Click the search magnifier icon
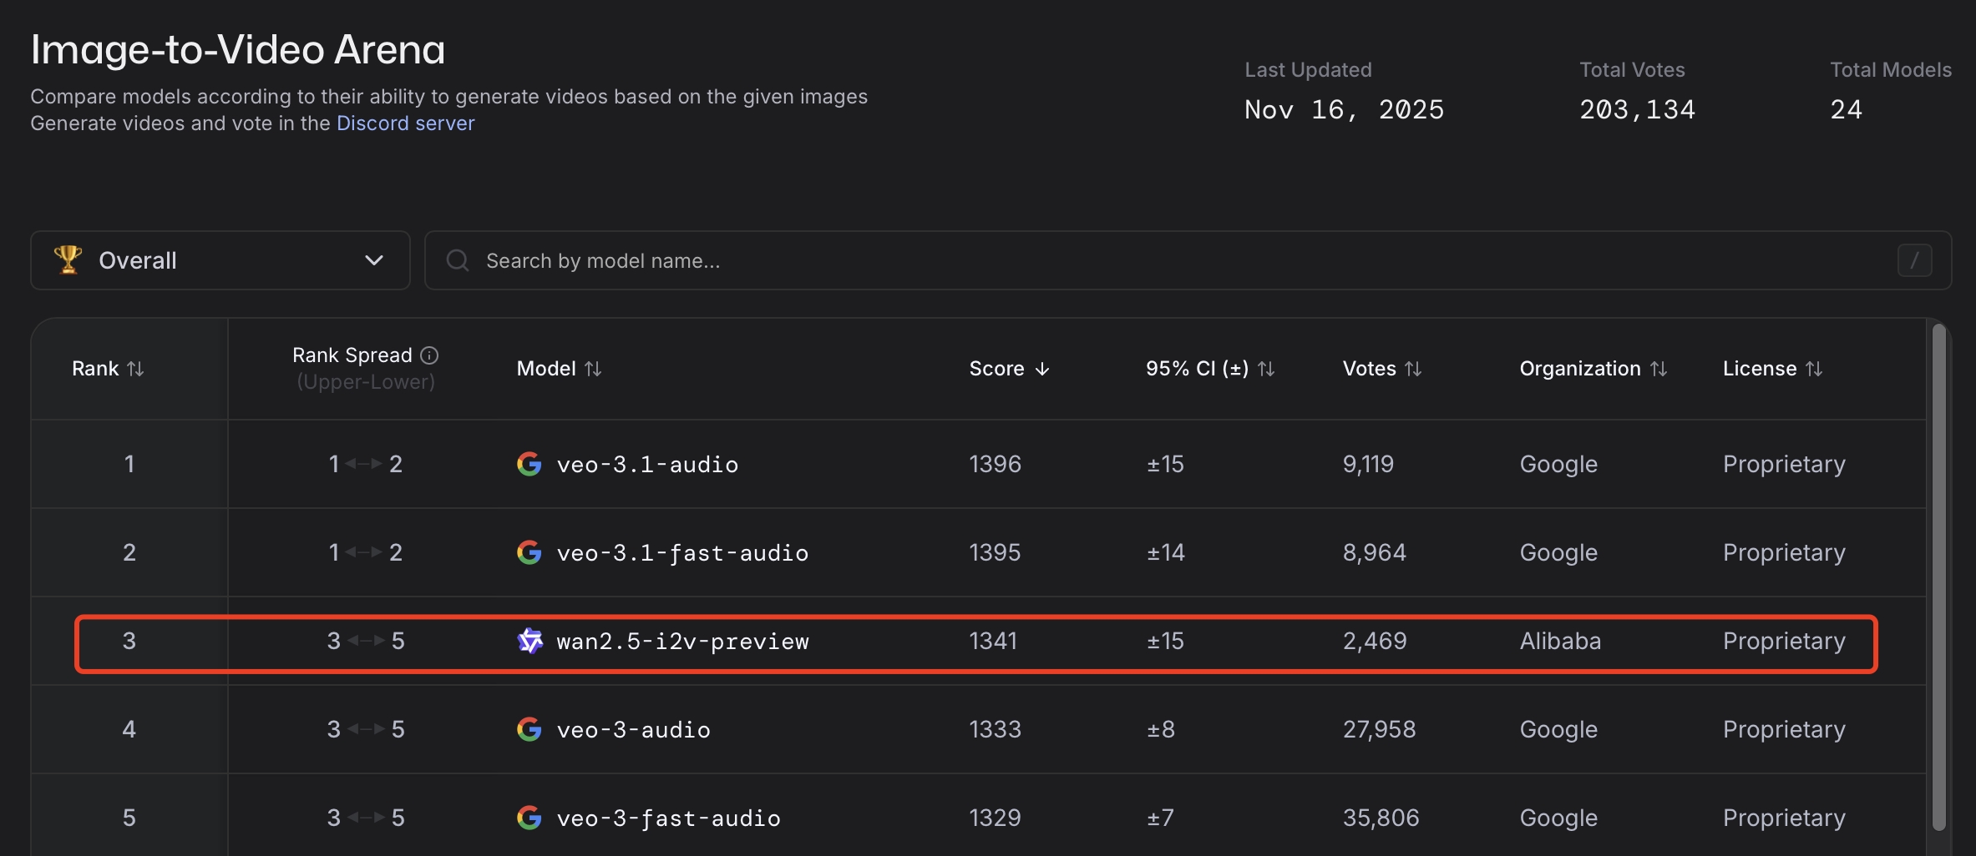This screenshot has width=1976, height=856. (x=457, y=260)
